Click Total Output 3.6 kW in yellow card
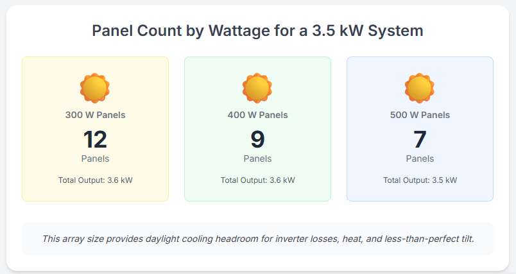The height and width of the screenshot is (274, 516). (x=95, y=180)
